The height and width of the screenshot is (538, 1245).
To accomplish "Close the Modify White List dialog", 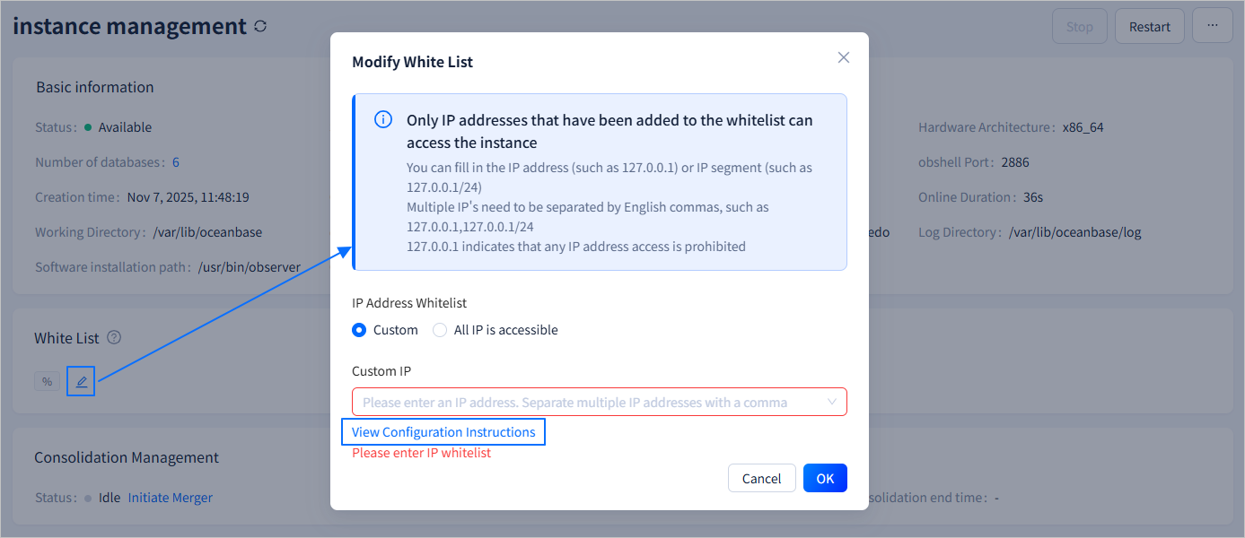I will click(x=843, y=56).
